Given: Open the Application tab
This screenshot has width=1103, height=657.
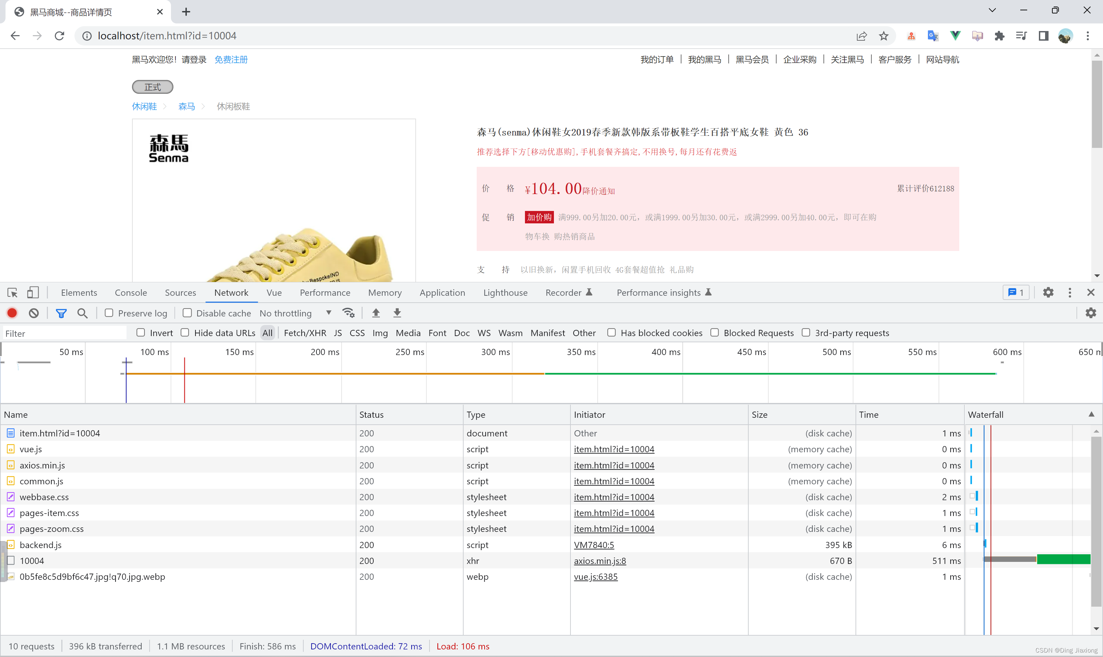Looking at the screenshot, I should pos(442,293).
